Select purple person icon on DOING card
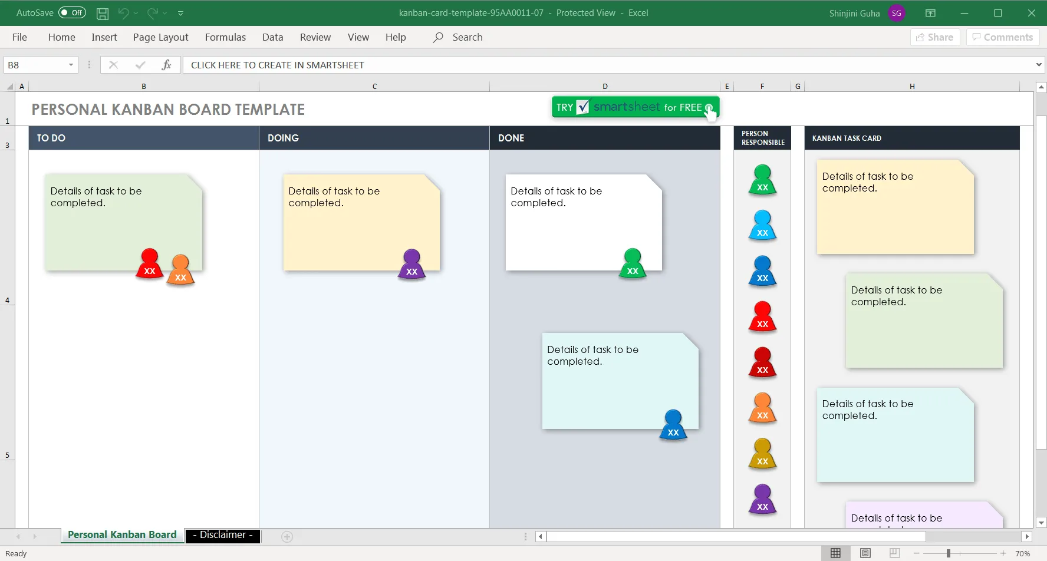The image size is (1047, 561). (411, 264)
